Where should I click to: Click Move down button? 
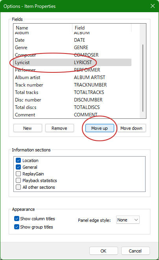pos(131,128)
